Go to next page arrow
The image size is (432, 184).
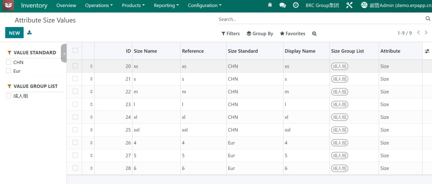427,33
